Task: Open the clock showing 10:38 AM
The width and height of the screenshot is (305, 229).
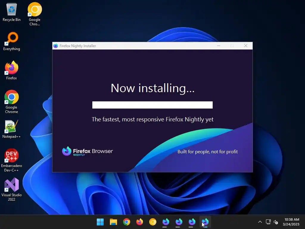Action: [291, 222]
